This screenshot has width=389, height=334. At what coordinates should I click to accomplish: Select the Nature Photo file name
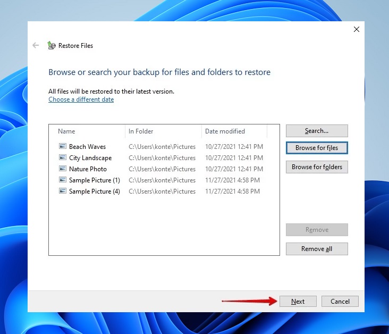pos(88,169)
